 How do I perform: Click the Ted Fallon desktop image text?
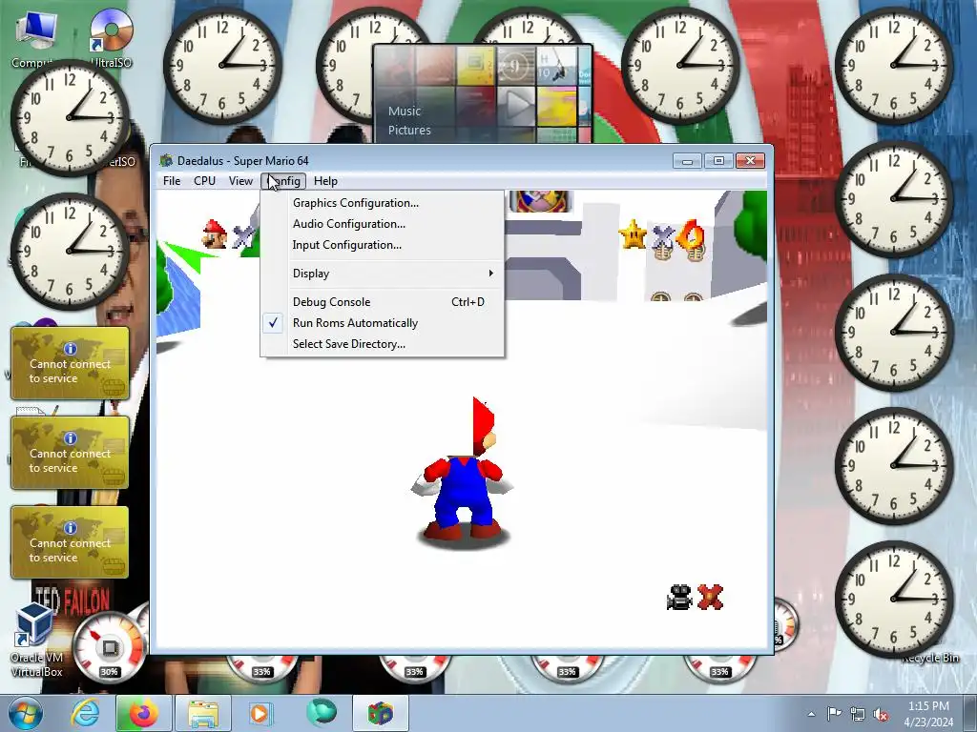(73, 601)
